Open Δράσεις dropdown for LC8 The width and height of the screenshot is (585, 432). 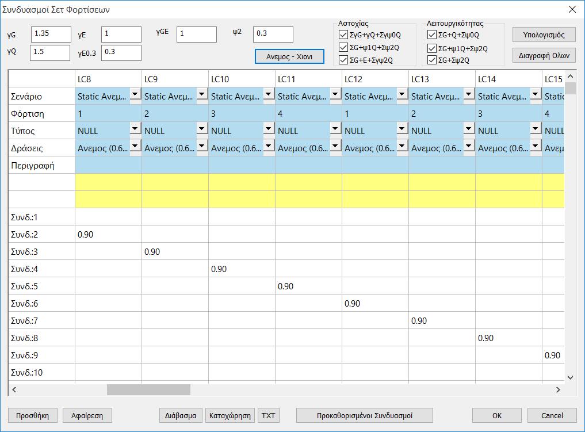coord(135,146)
